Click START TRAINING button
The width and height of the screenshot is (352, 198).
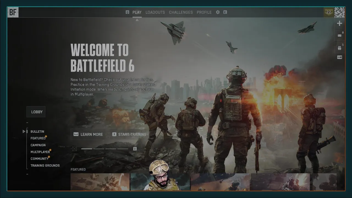point(129,134)
